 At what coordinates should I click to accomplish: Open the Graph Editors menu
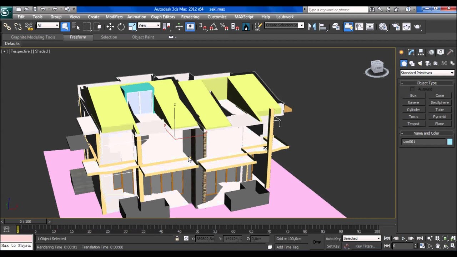coord(163,17)
